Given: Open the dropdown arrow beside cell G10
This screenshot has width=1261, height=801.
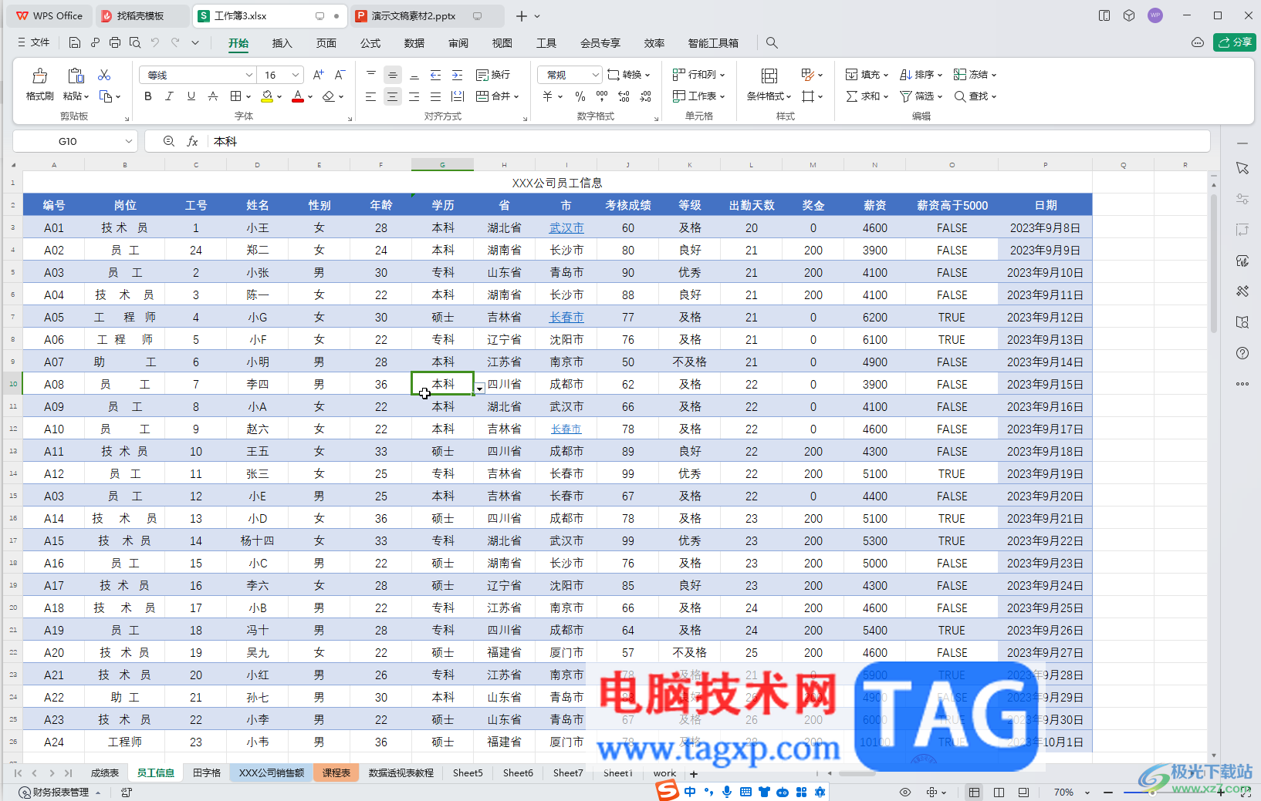Looking at the screenshot, I should click(480, 389).
